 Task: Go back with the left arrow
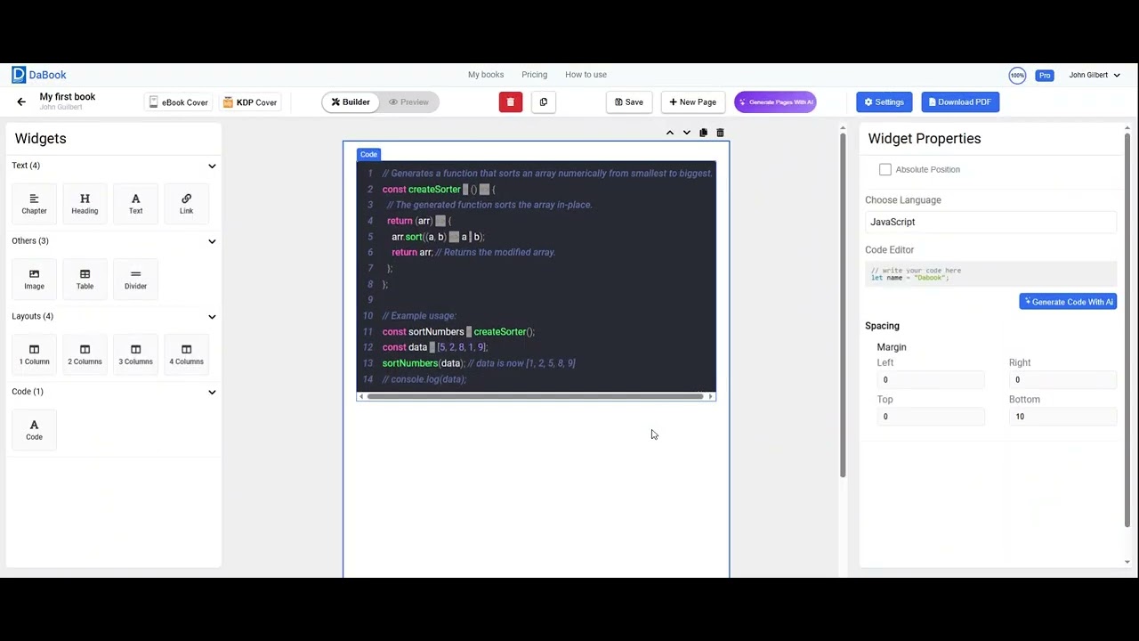[21, 101]
